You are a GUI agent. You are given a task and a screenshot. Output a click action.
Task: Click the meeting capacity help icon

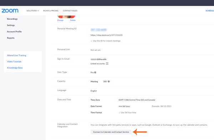pyautogui.click(x=109, y=81)
